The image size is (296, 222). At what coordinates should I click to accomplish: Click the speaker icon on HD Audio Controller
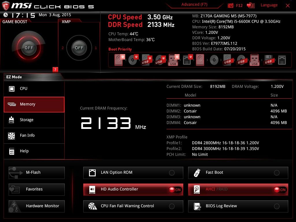point(92,189)
